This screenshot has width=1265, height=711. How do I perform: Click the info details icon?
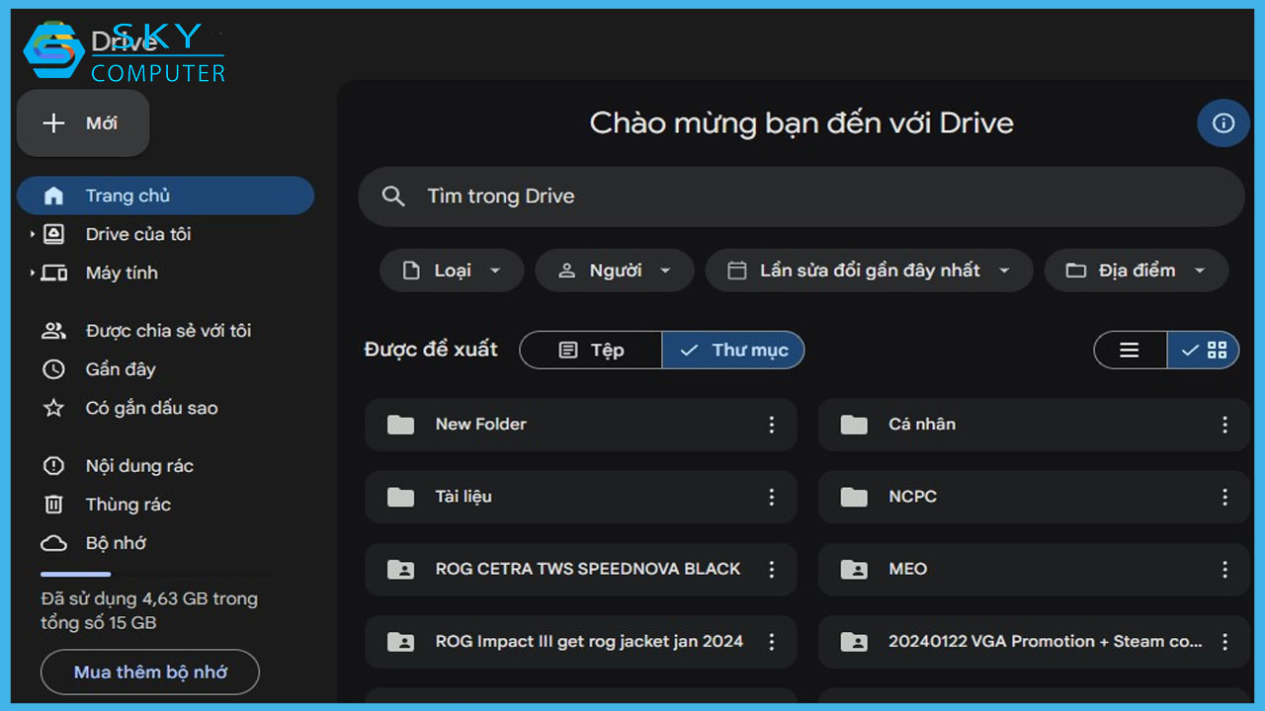coord(1223,123)
